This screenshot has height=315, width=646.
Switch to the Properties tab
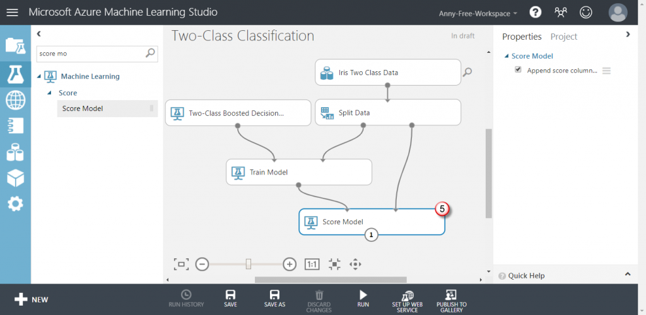point(522,37)
